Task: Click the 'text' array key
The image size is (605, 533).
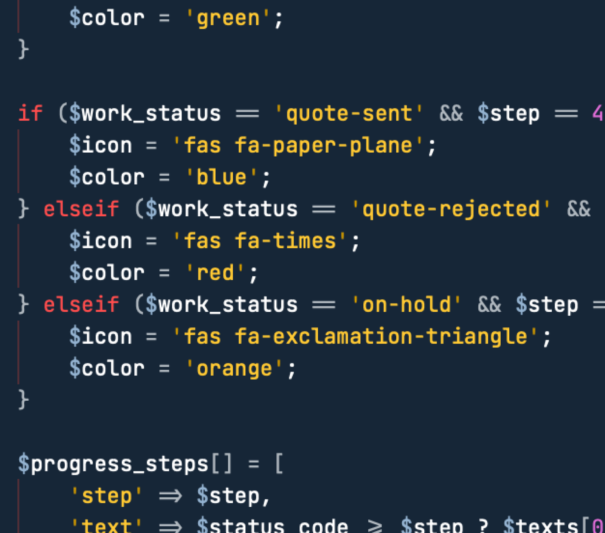Action: [x=107, y=525]
